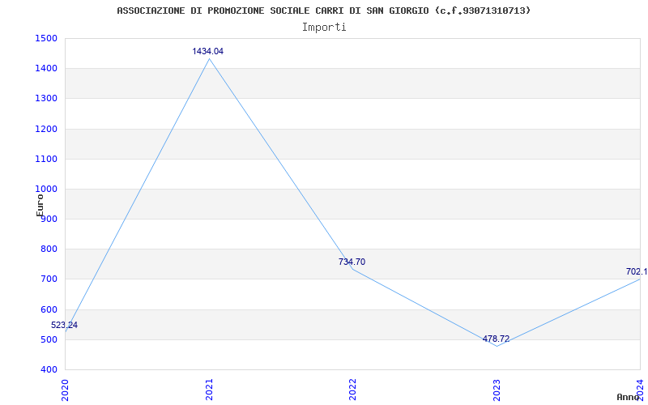Click the 2023 x-axis label
The image size is (648, 405).
[497, 389]
